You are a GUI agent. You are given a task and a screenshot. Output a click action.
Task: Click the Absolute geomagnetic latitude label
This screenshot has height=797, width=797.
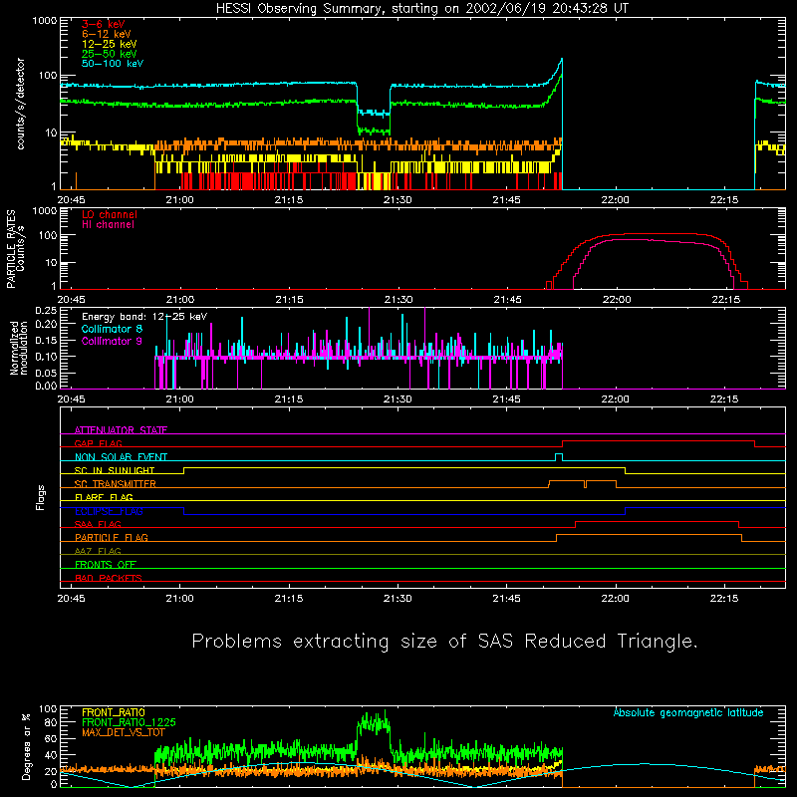pos(688,712)
